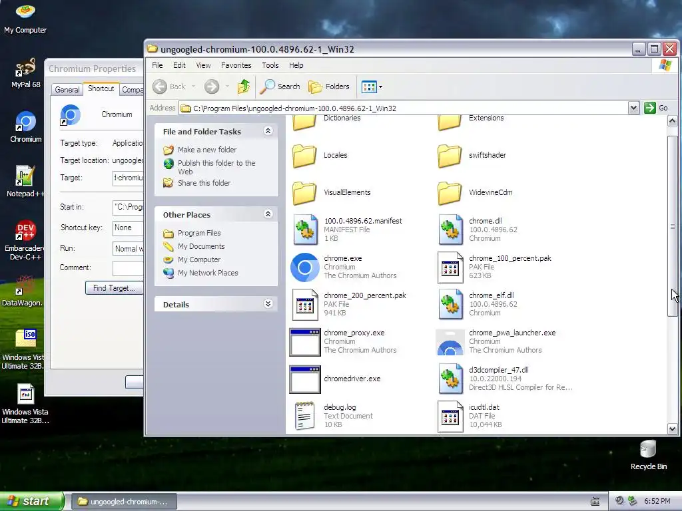The image size is (682, 511).
Task: Click the ungoogled-chromium taskbar button
Action: pyautogui.click(x=123, y=502)
